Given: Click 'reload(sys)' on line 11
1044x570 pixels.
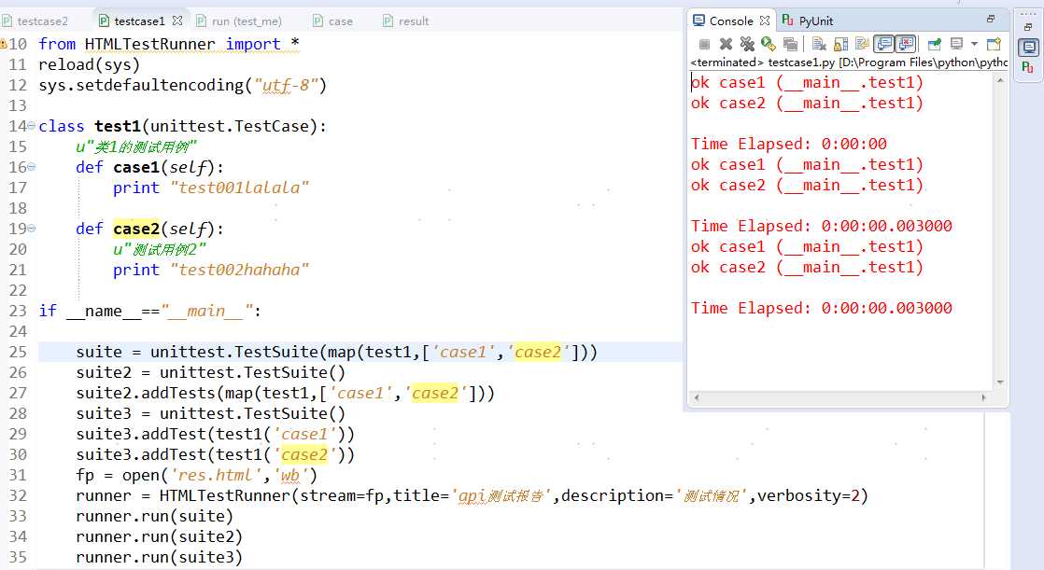Looking at the screenshot, I should pos(90,64).
